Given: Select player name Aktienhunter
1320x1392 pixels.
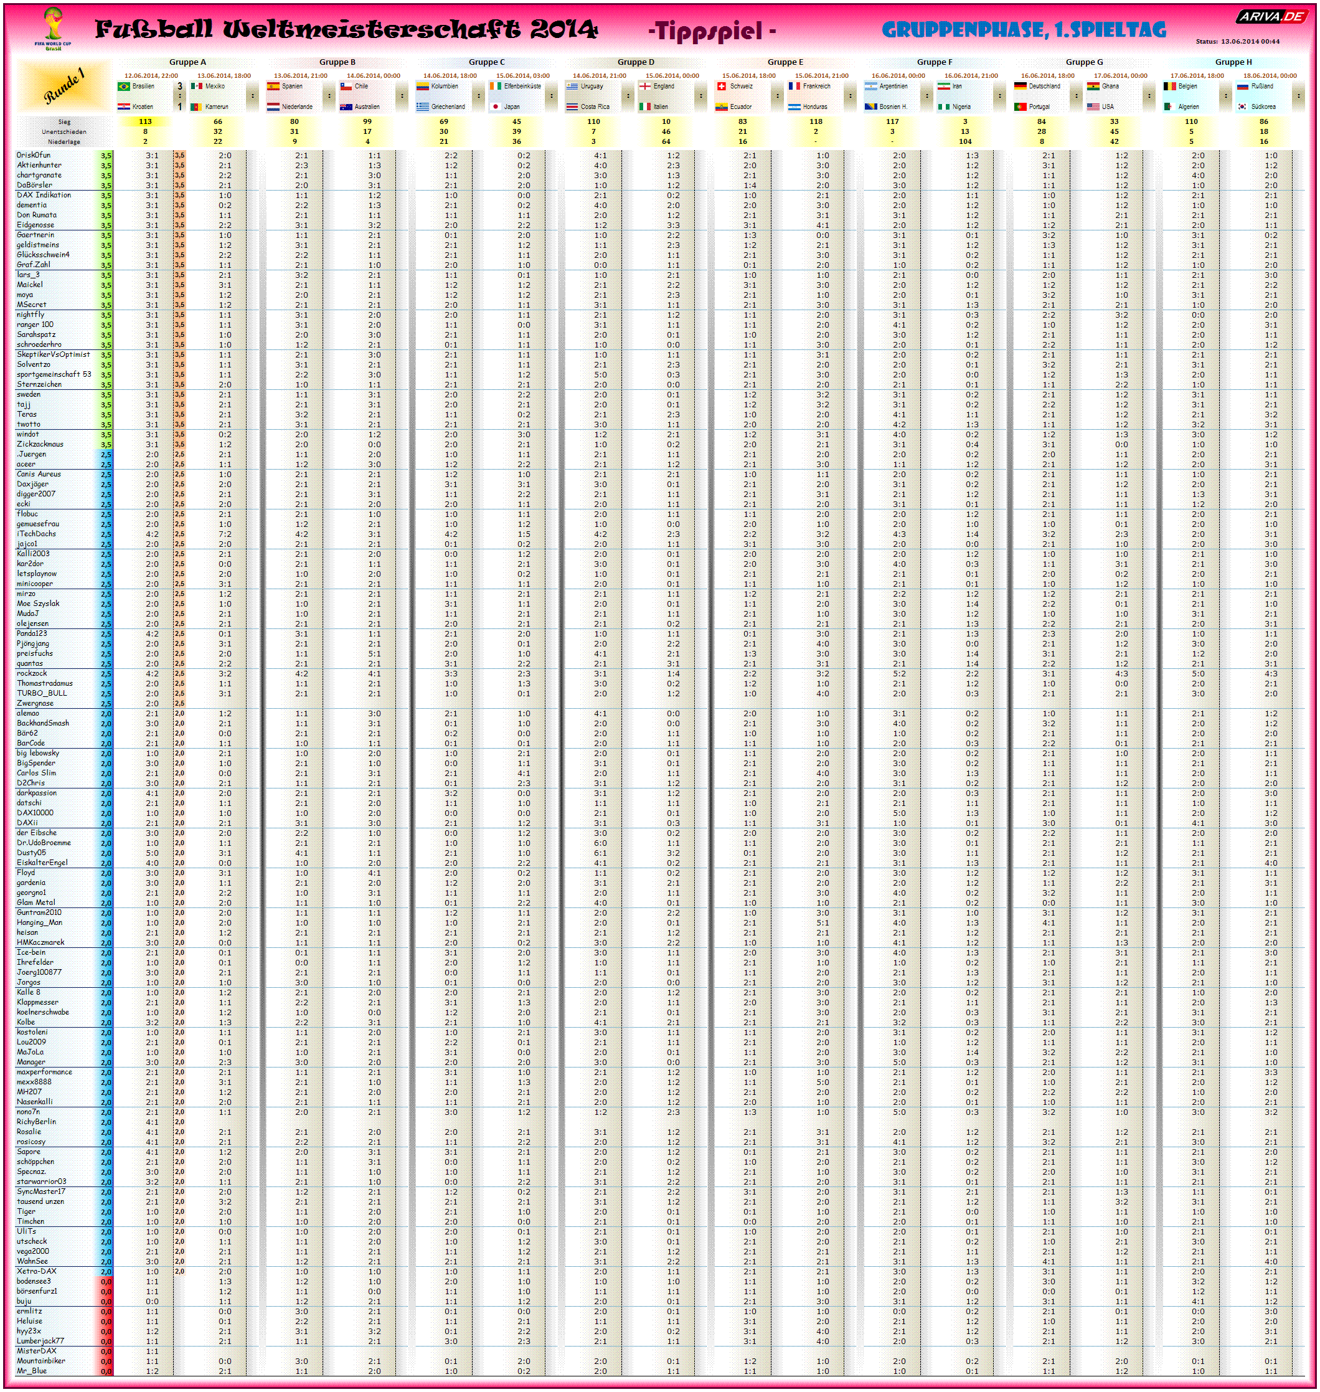Looking at the screenshot, I should (x=39, y=166).
